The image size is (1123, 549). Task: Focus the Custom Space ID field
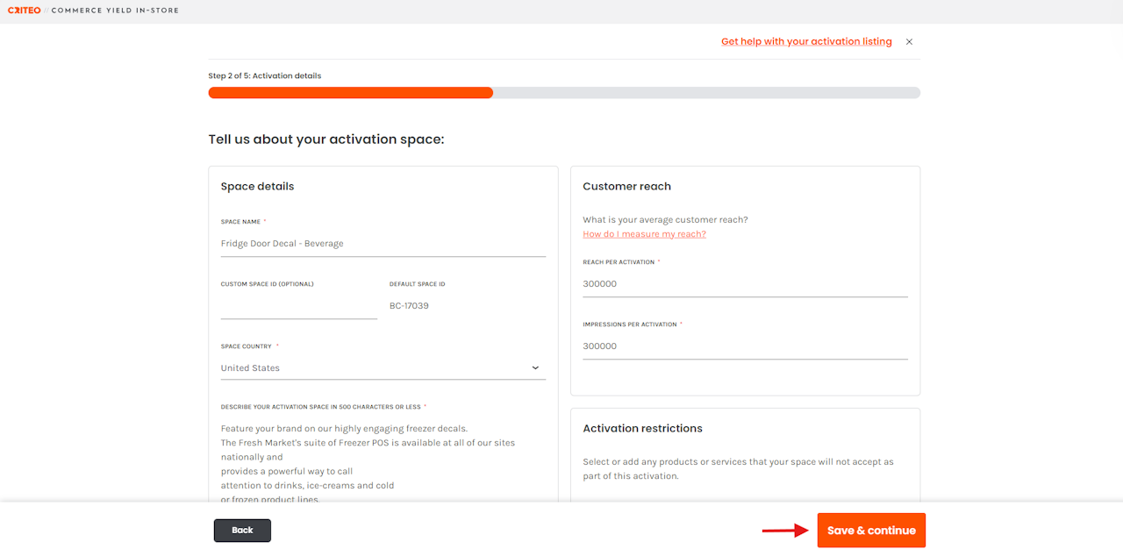pyautogui.click(x=298, y=306)
